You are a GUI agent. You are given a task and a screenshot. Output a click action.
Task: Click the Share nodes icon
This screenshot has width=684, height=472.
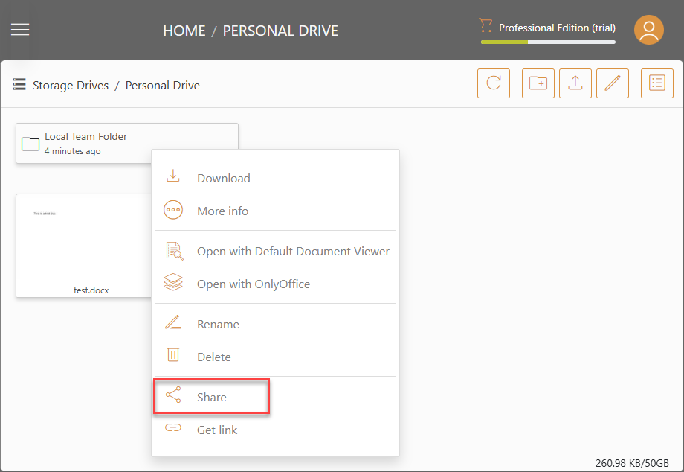tap(173, 395)
